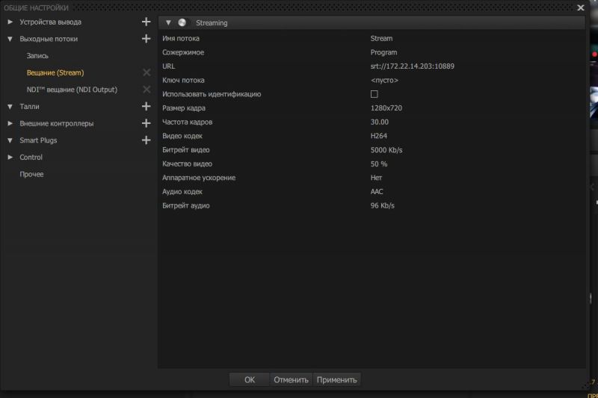
Task: Select the Control category label
Action: click(31, 158)
